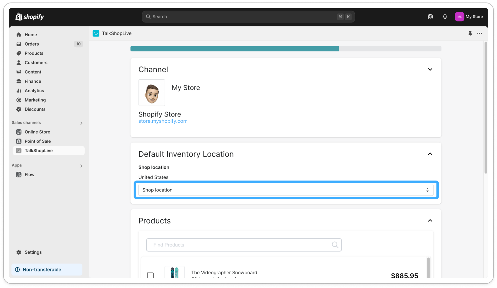
Task: Click the Orders inbox icon
Action: [x=19, y=44]
